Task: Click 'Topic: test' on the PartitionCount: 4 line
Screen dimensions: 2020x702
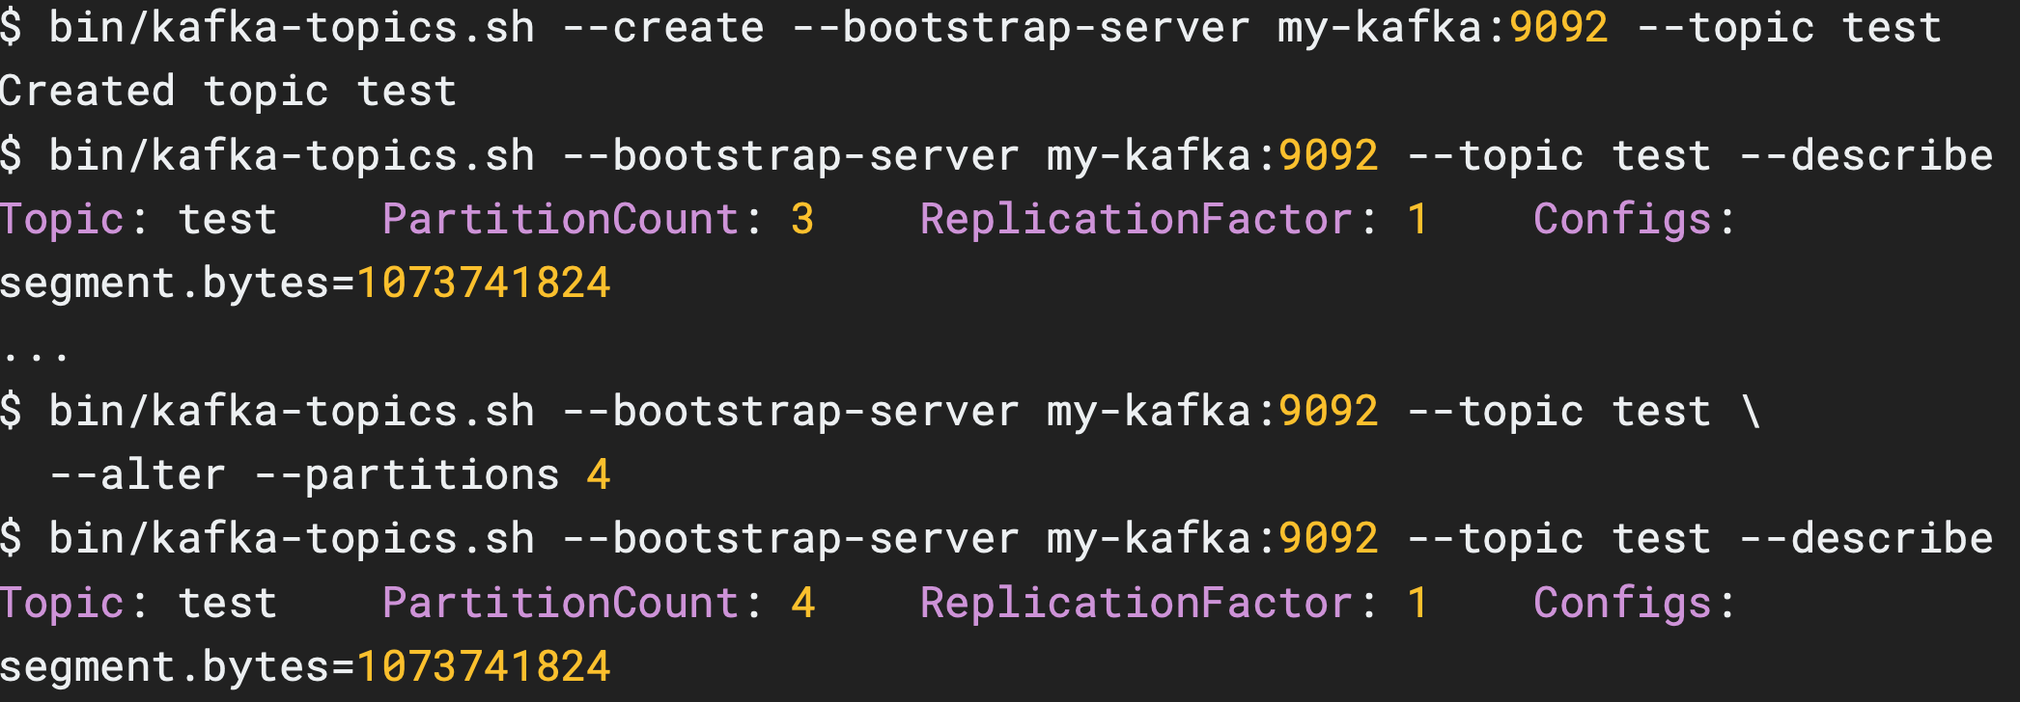Action: pos(138,604)
